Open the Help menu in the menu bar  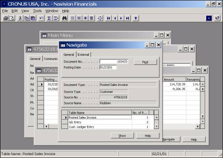pos(66,11)
